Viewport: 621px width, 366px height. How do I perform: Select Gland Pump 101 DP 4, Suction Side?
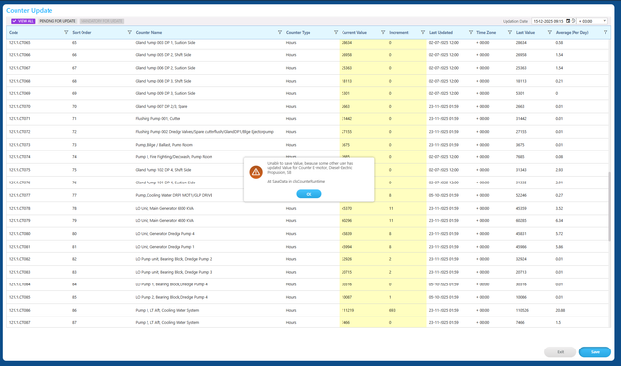tap(165, 183)
